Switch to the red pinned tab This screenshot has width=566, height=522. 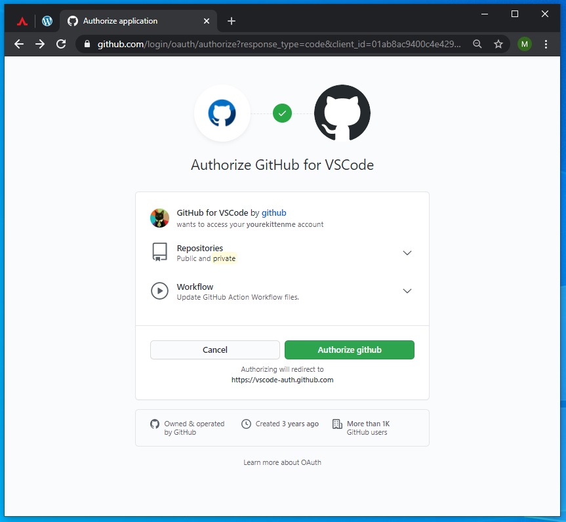point(22,21)
